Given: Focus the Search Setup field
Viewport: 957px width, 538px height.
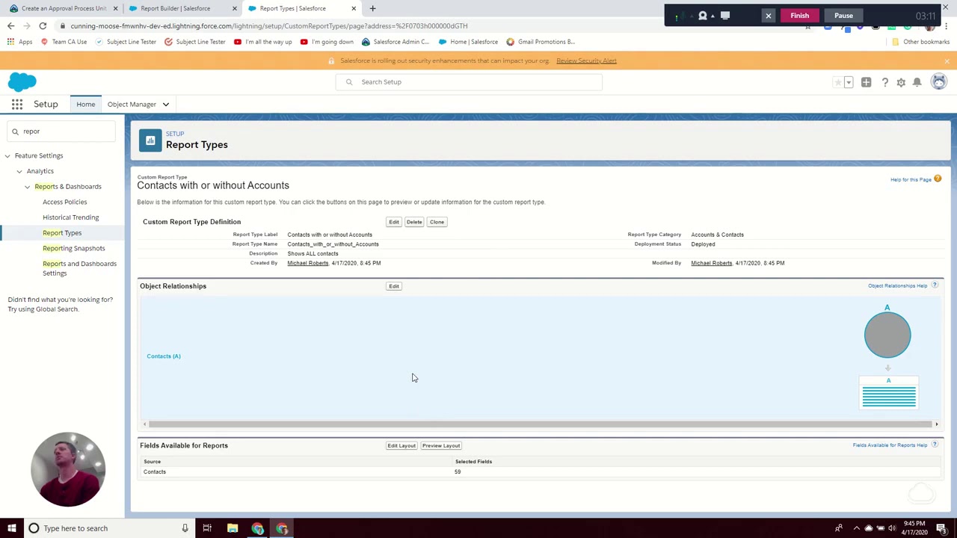Looking at the screenshot, I should [469, 82].
